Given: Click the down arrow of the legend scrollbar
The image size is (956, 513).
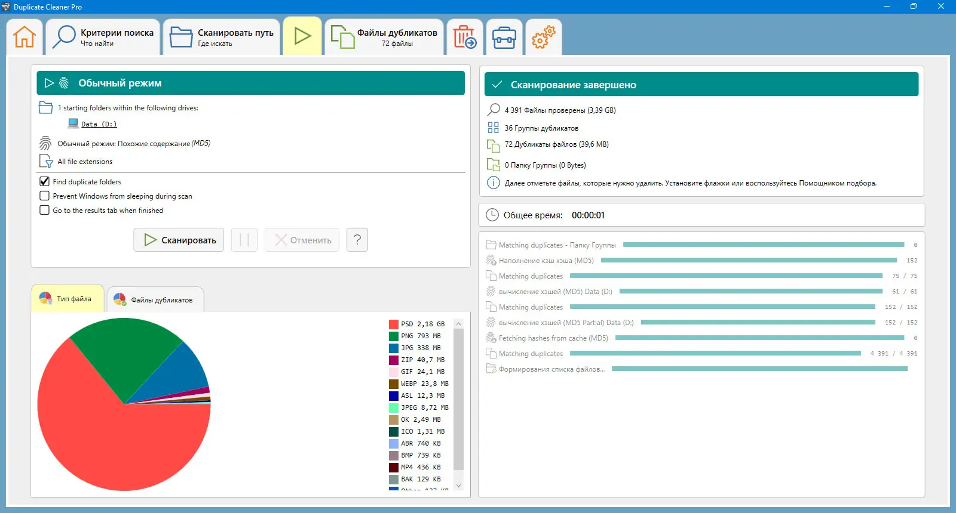Looking at the screenshot, I should [459, 486].
